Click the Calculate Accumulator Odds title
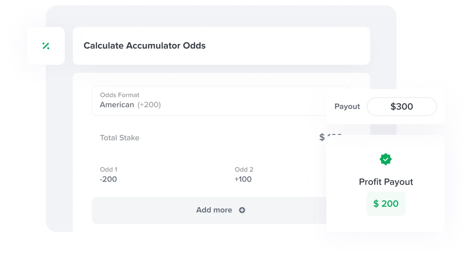Image resolution: width=472 pixels, height=259 pixels. coord(145,46)
